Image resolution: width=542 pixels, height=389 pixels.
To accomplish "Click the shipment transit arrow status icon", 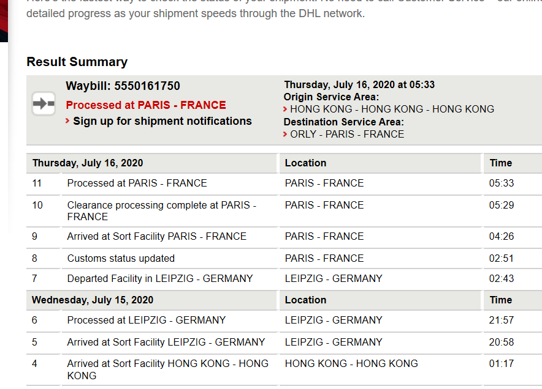I will coord(44,103).
